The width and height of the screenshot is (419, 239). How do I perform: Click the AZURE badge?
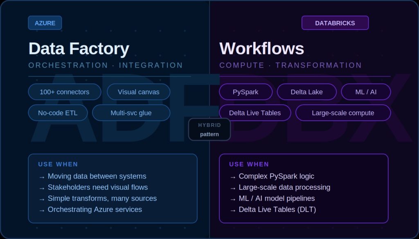pyautogui.click(x=45, y=23)
